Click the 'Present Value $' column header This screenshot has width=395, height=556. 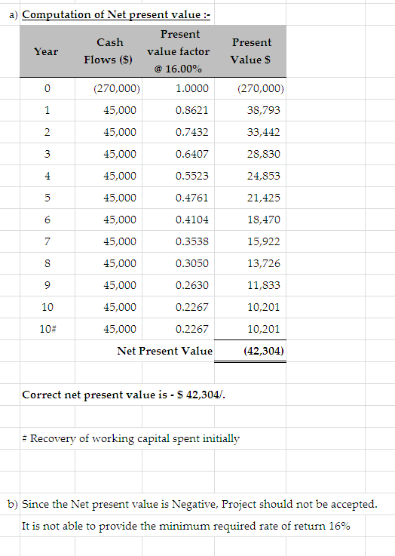click(x=250, y=51)
